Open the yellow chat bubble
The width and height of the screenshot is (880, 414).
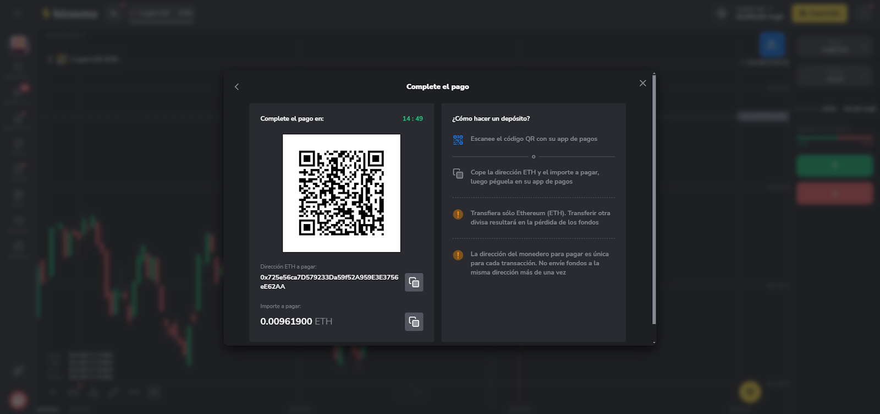(x=750, y=392)
